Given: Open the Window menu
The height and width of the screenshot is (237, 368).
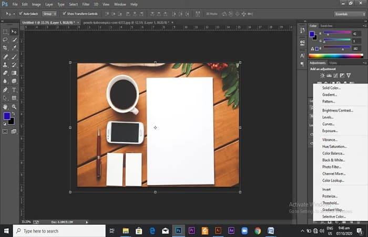Looking at the screenshot, I should click(120, 4).
